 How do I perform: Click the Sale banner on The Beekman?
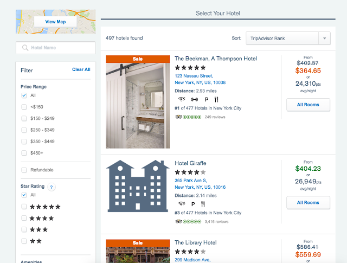coord(138,59)
